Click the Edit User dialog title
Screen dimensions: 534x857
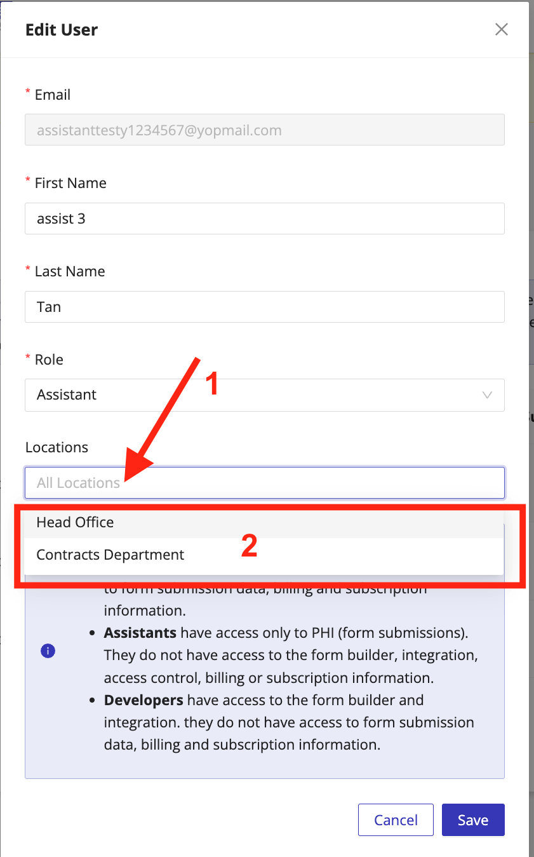point(62,30)
